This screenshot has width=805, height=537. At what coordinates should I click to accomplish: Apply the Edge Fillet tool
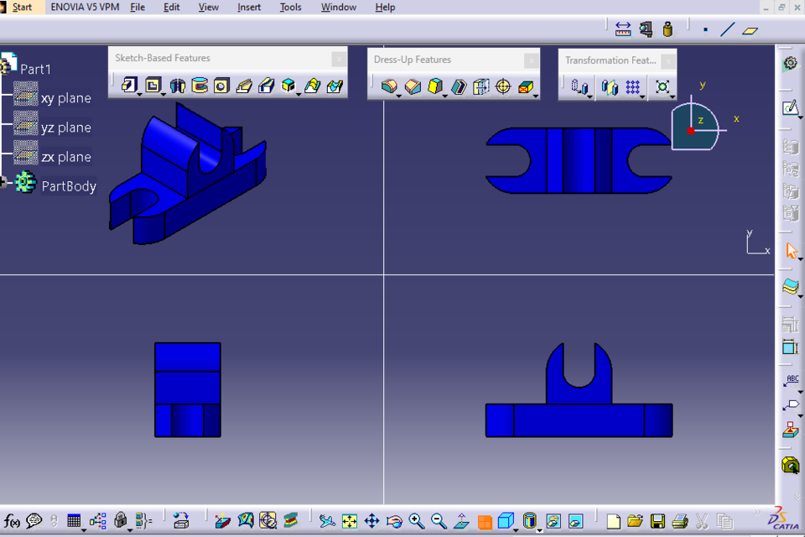pos(389,86)
